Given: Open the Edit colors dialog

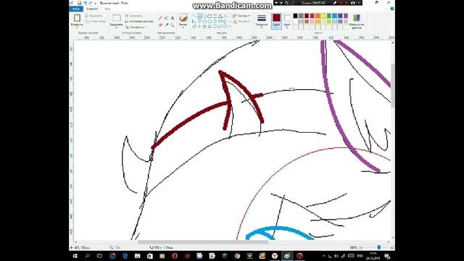Looking at the screenshot, I should (357, 21).
